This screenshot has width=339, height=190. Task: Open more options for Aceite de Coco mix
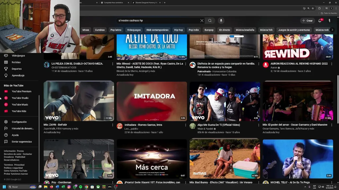tap(185, 64)
